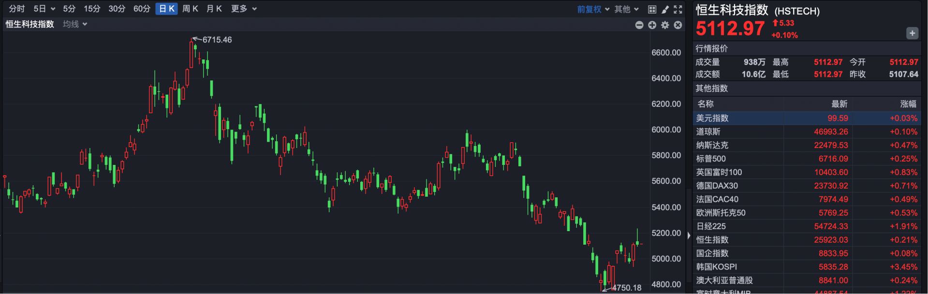Select the 60分 timeframe tab
Image resolution: width=928 pixels, height=294 pixels.
(142, 9)
